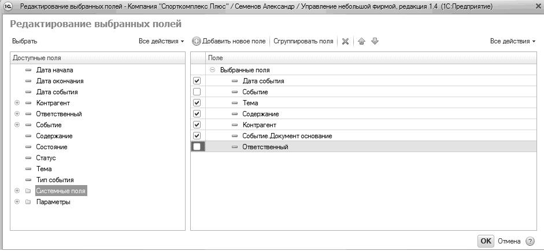Image resolution: width=544 pixels, height=251 pixels.
Task: Collapse the Выбранные поля group
Action: click(x=213, y=70)
